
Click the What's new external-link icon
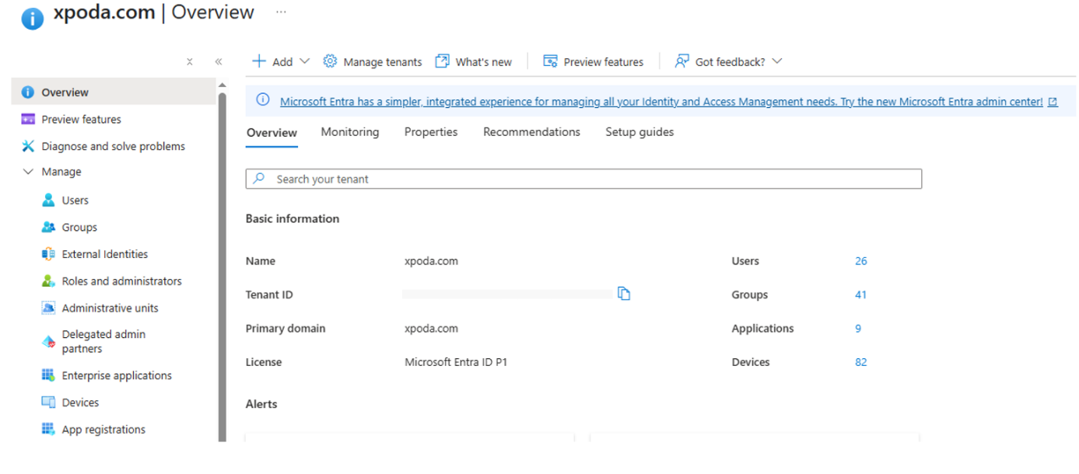point(442,61)
